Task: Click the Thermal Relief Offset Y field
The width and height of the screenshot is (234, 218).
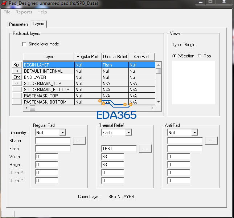Action: (113, 181)
